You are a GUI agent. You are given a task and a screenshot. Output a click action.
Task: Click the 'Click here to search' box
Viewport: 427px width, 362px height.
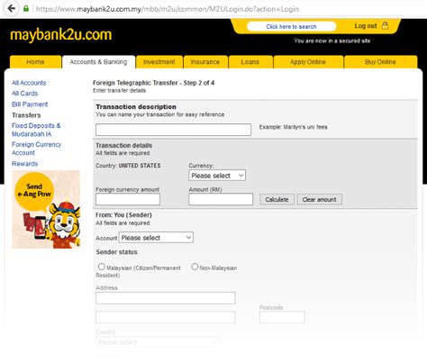tap(291, 26)
